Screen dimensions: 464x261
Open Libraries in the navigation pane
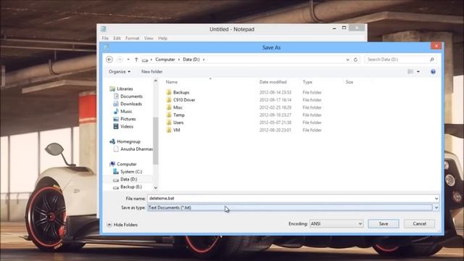coord(125,88)
